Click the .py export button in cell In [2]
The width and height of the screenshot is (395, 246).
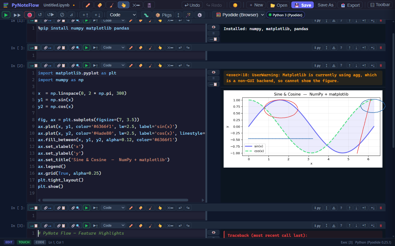(317, 65)
